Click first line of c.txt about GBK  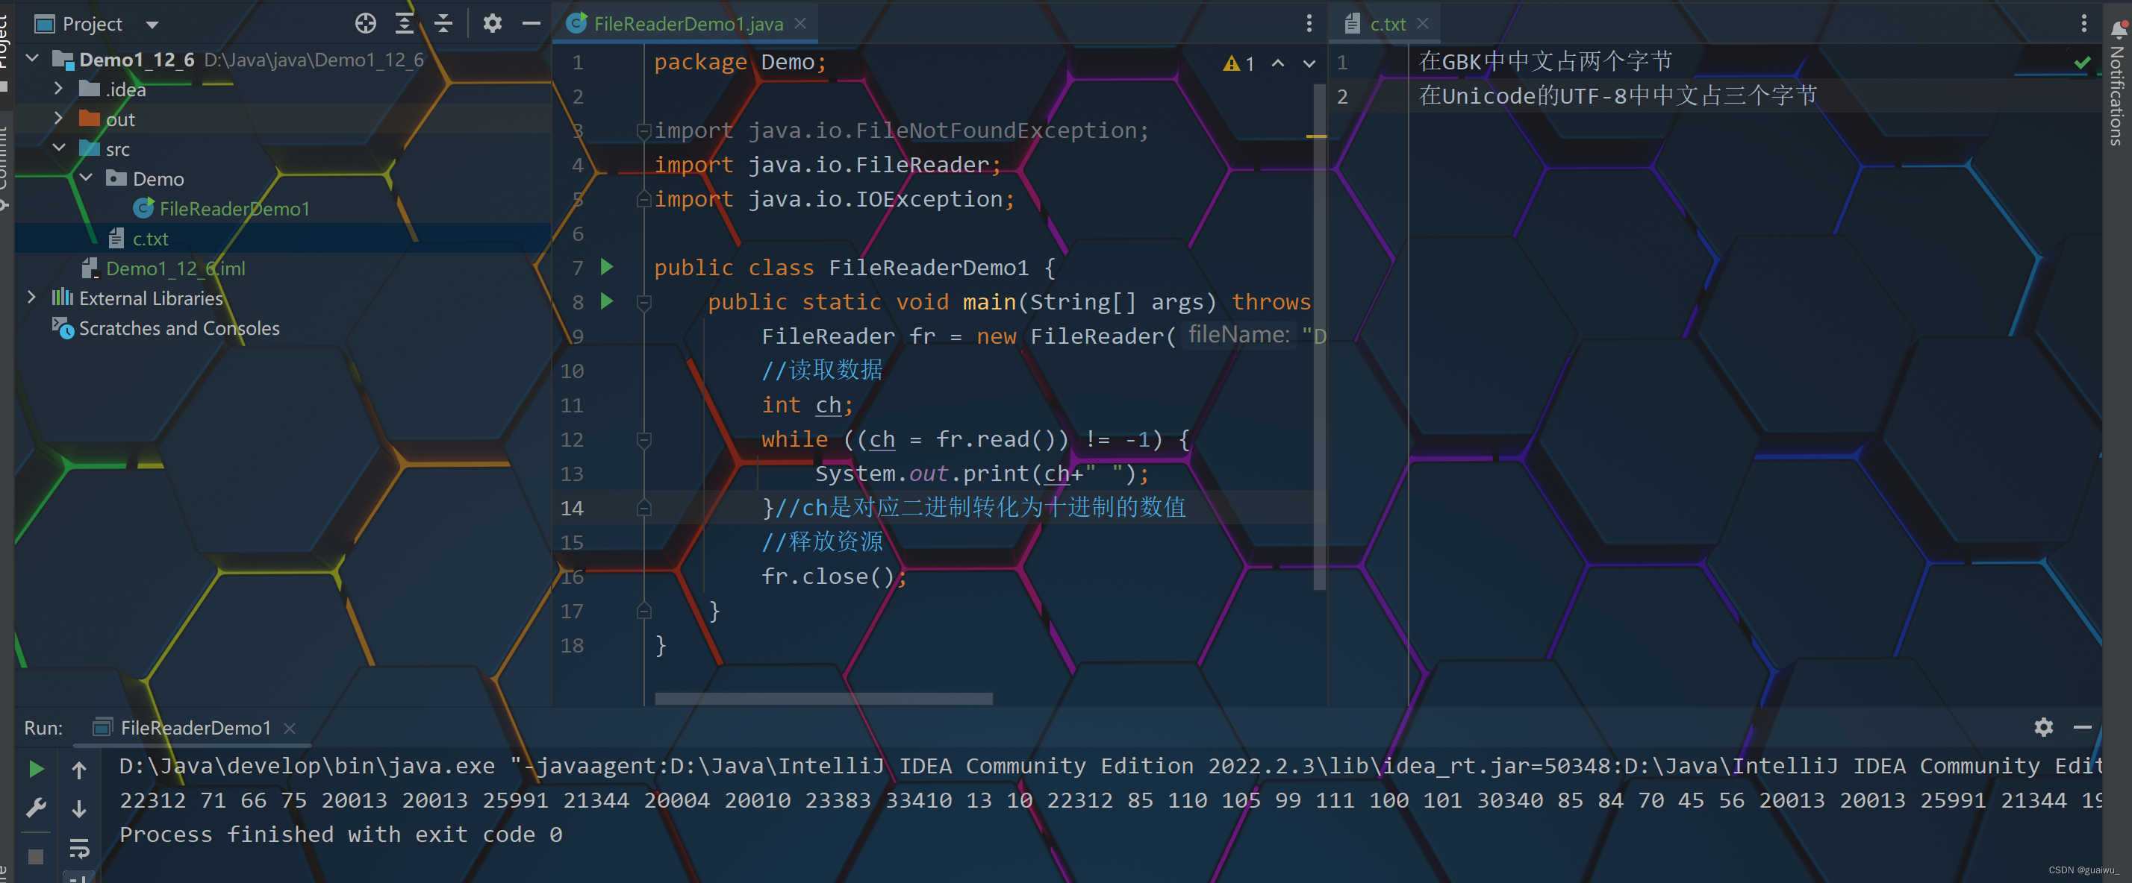click(1546, 62)
